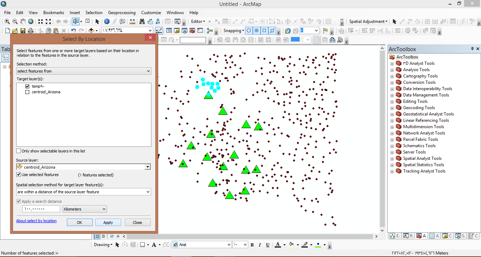Click the Open document folder icon
This screenshot has height=257, width=481.
15,31
